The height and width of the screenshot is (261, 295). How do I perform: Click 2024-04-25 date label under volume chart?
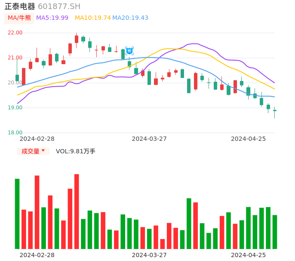tap(248, 255)
